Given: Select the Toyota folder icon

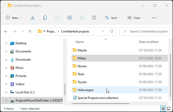Looking at the screenshot, I should pos(75,82).
